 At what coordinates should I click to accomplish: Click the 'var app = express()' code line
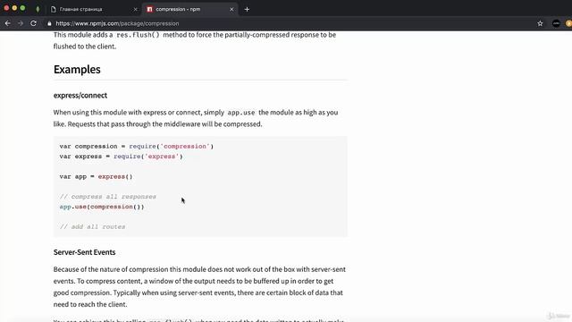(96, 176)
